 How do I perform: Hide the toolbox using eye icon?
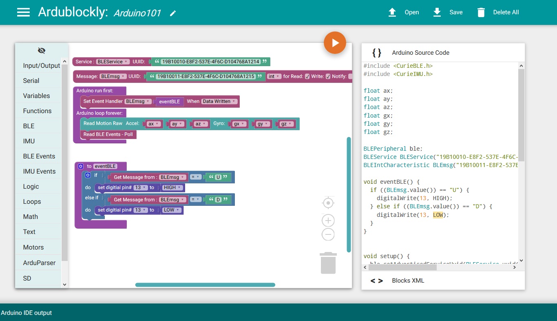coord(42,51)
